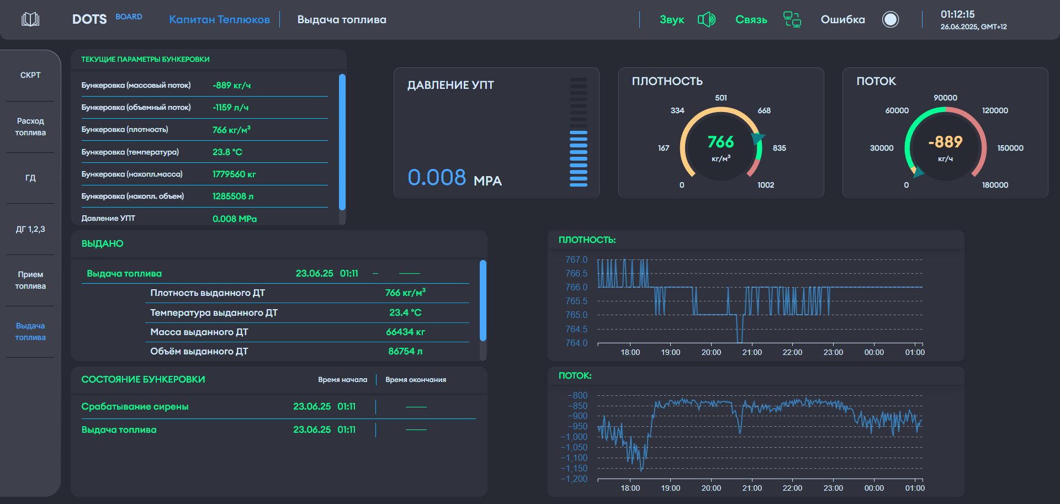The width and height of the screenshot is (1060, 504).
Task: Select Срабатывание сирены status row
Action: pyautogui.click(x=135, y=407)
